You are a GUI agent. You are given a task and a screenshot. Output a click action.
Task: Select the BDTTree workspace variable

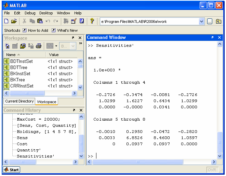click(x=40, y=68)
